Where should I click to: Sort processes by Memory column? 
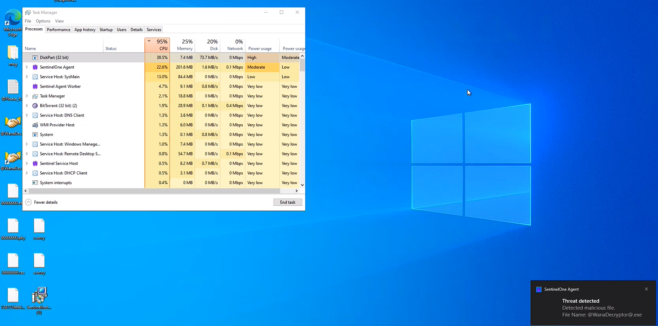[183, 45]
